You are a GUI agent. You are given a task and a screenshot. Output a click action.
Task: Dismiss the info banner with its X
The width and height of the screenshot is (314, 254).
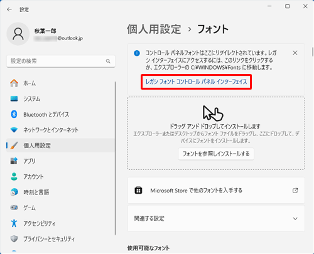(x=295, y=53)
